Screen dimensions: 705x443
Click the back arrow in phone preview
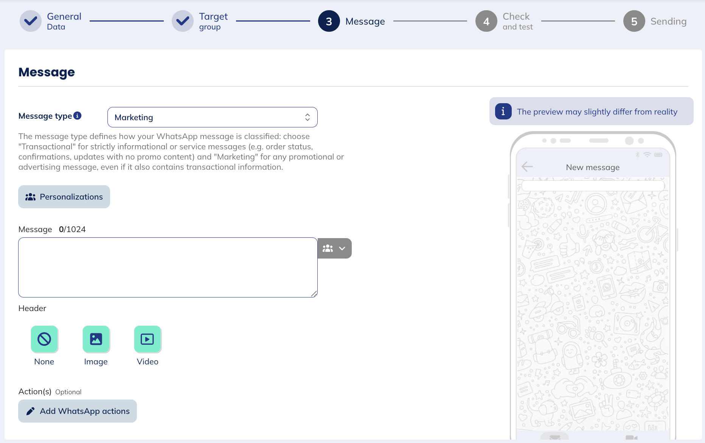pyautogui.click(x=527, y=167)
